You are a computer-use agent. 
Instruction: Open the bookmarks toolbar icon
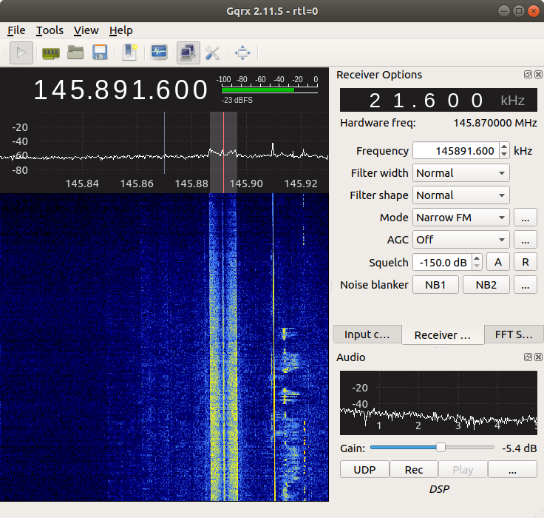130,53
